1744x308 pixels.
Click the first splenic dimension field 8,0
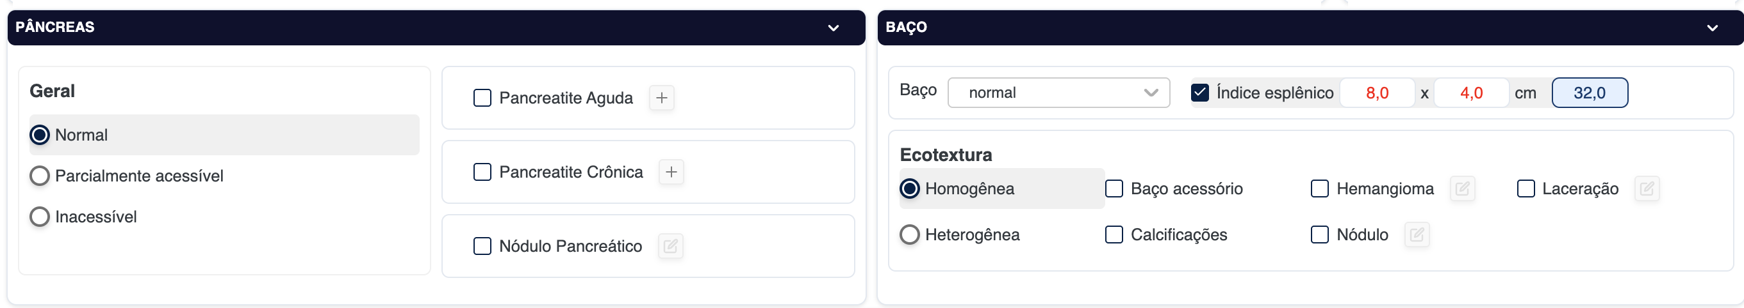click(x=1377, y=93)
